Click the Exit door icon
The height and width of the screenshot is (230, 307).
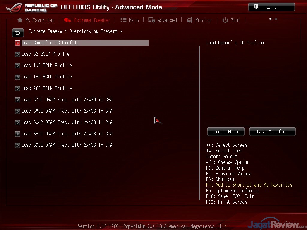(256, 7)
